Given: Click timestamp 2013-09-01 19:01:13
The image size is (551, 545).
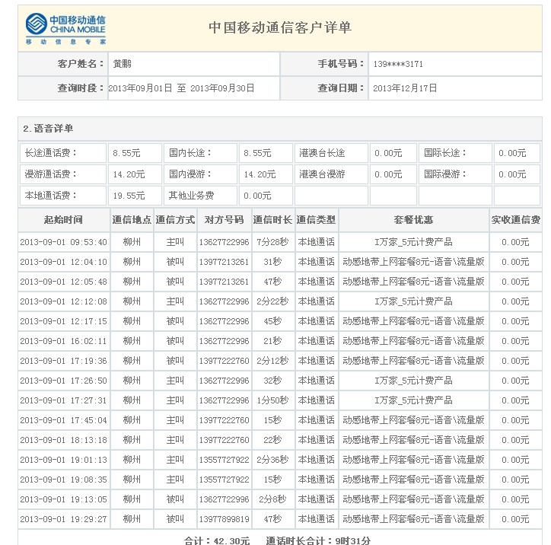Looking at the screenshot, I should click(63, 460).
